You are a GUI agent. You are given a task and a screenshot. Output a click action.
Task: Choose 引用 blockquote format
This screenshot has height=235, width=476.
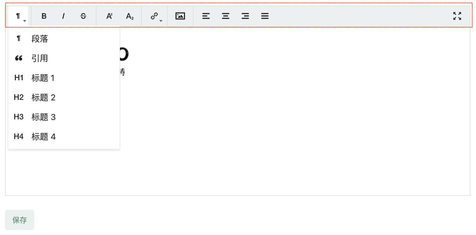click(x=40, y=58)
